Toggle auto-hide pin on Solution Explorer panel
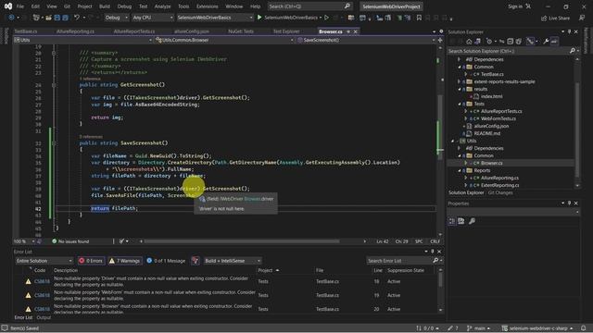 coord(570,31)
